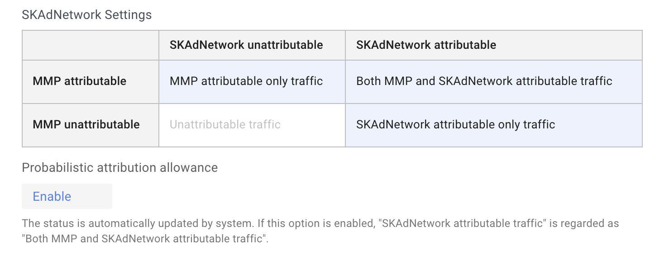Click the "SKAdNetwork Settings" section title
The height and width of the screenshot is (255, 669).
[87, 15]
